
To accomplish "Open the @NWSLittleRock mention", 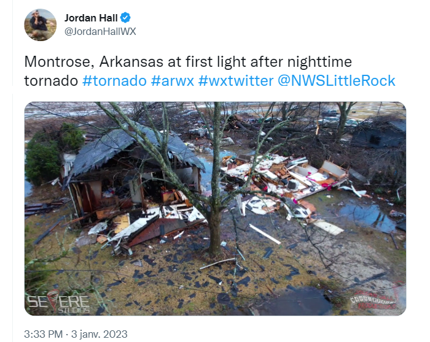I will [337, 81].
